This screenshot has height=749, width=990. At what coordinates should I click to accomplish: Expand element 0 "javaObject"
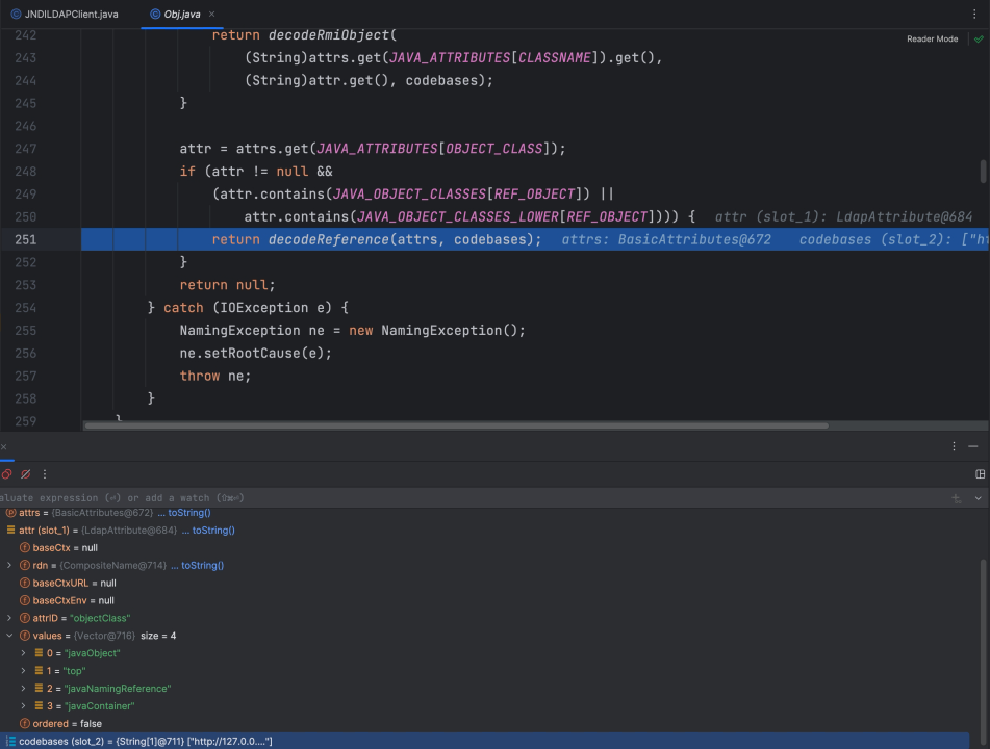click(x=23, y=653)
